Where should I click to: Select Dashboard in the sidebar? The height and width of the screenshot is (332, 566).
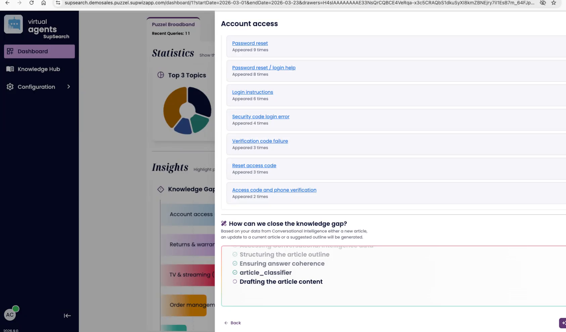pos(33,51)
